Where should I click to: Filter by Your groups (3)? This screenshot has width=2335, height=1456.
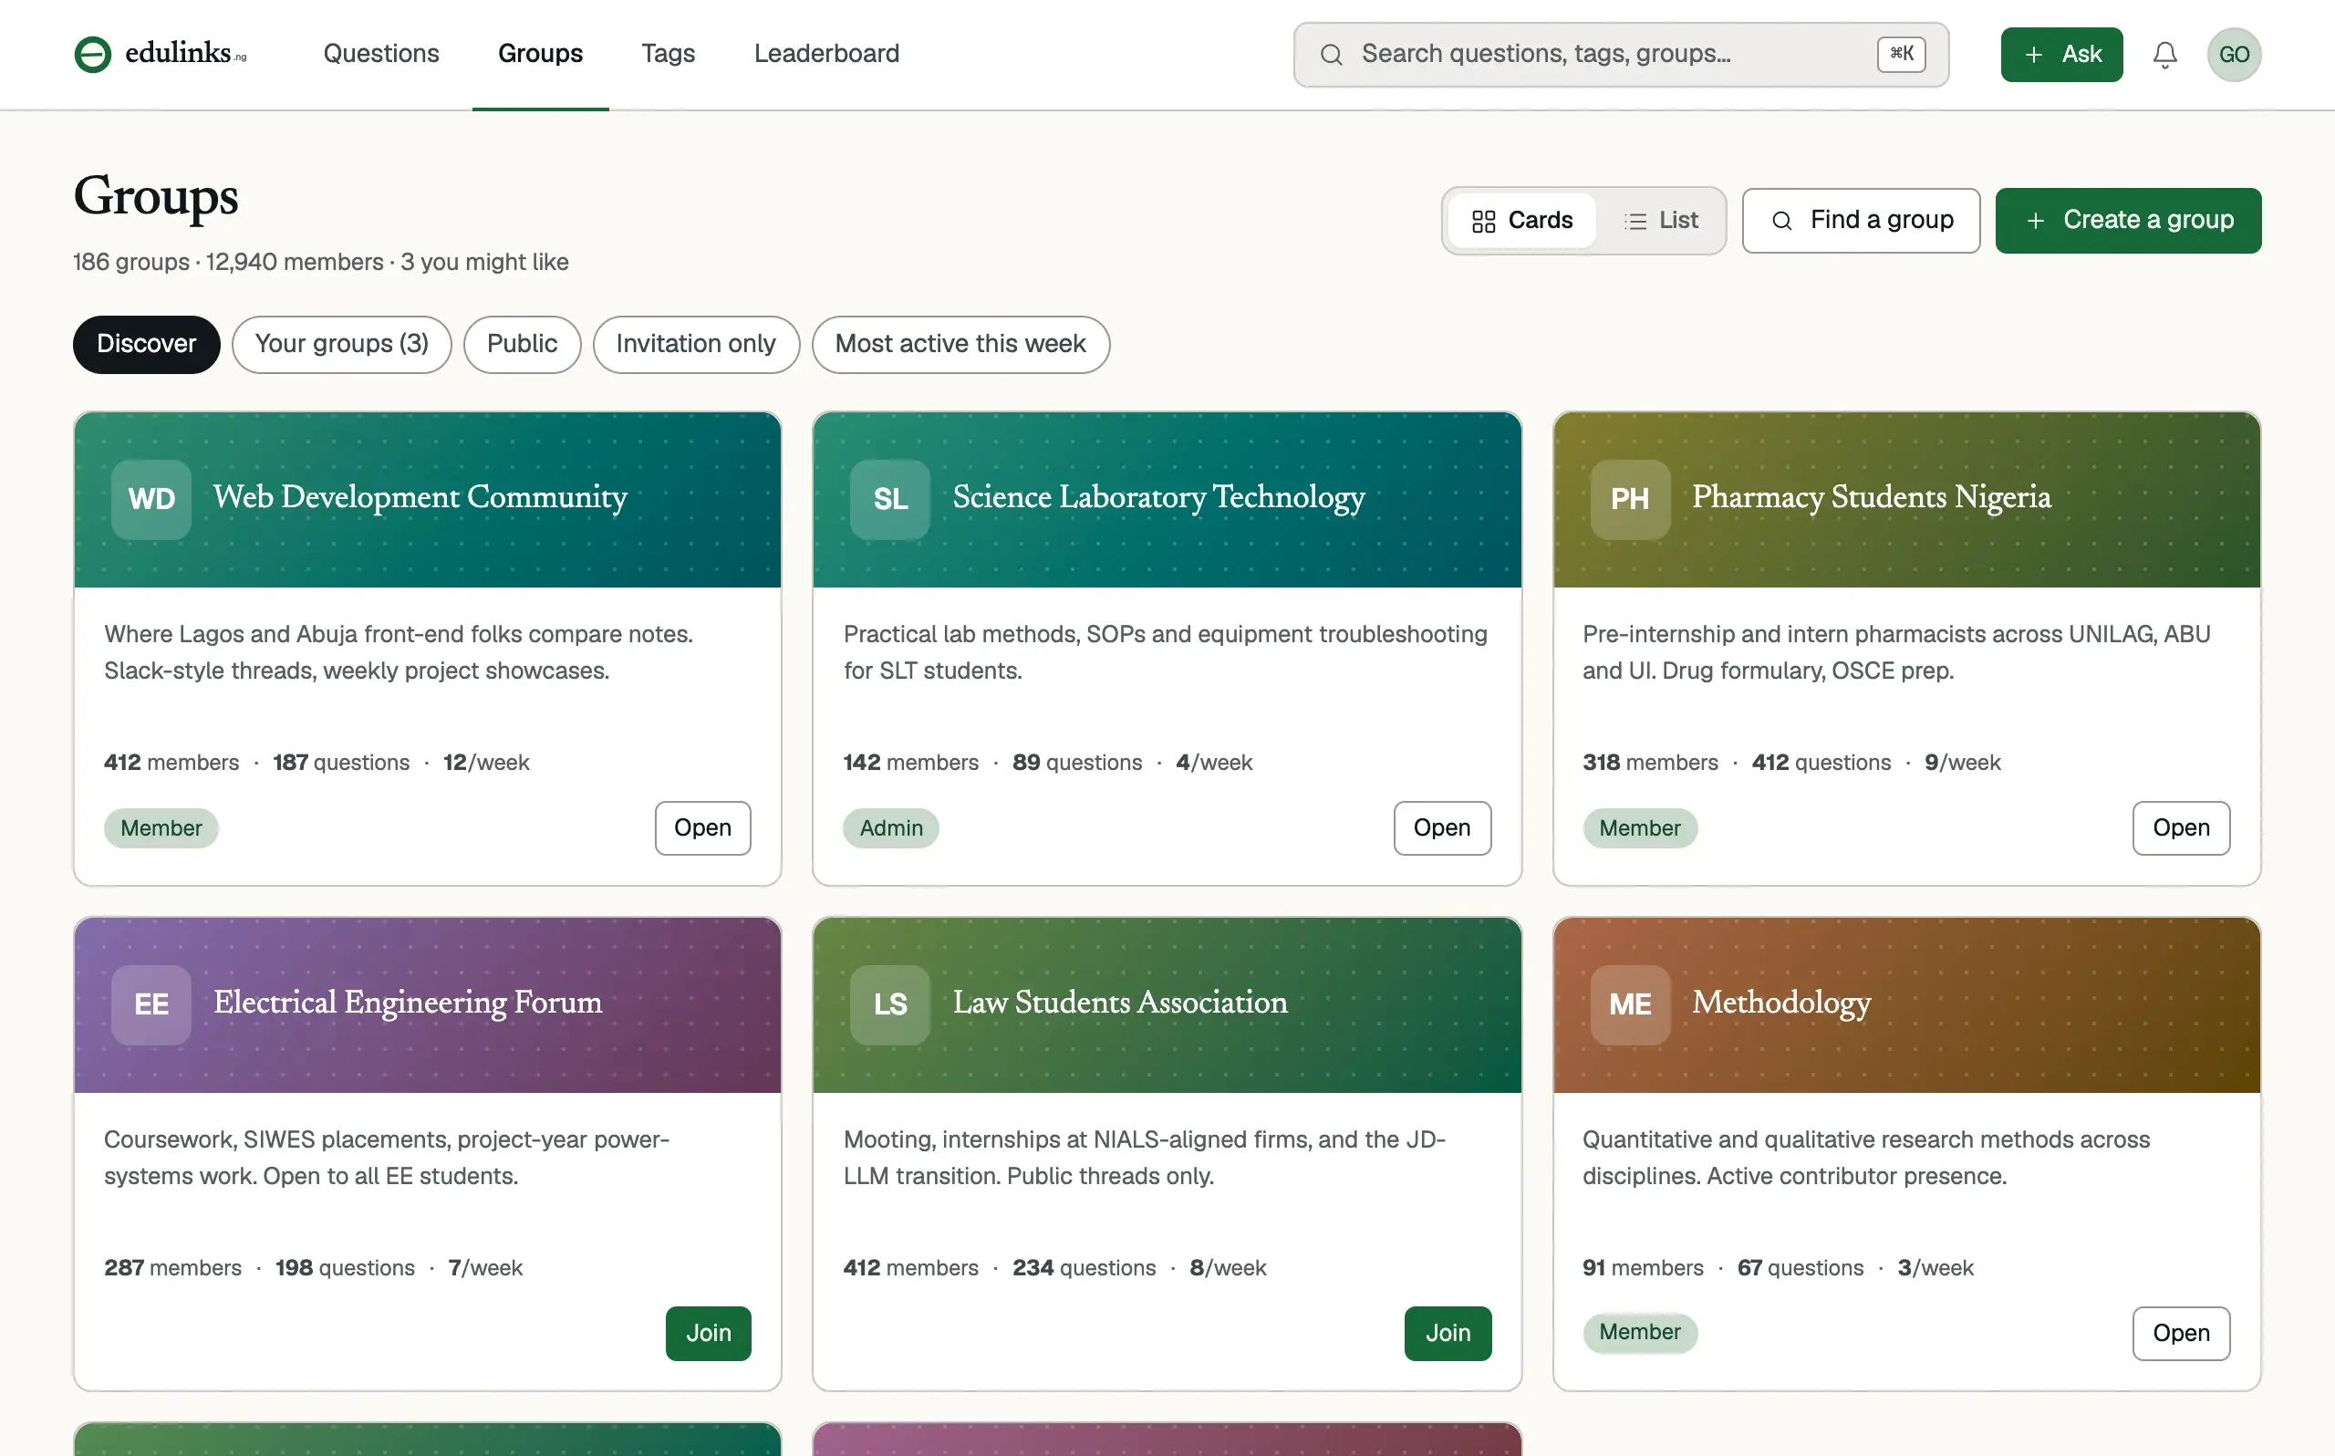pos(342,344)
